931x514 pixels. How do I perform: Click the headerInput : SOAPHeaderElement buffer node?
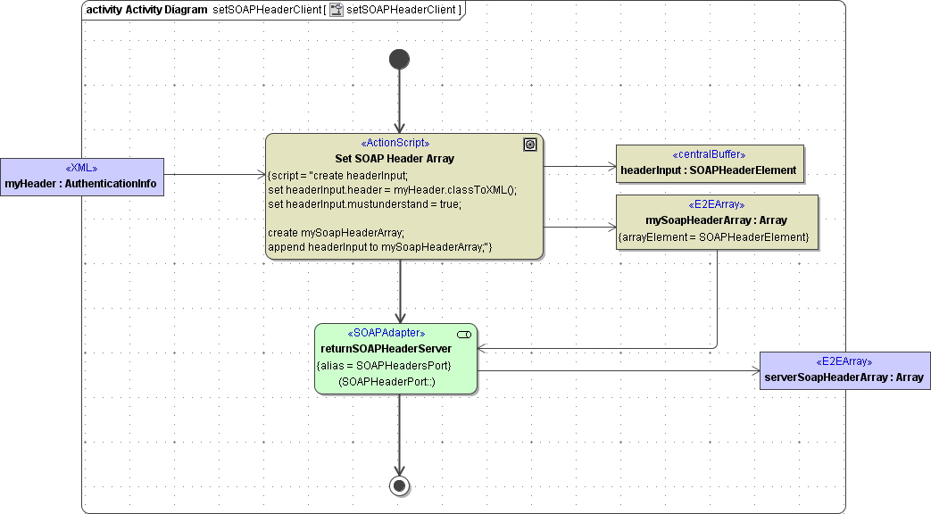pyautogui.click(x=711, y=169)
